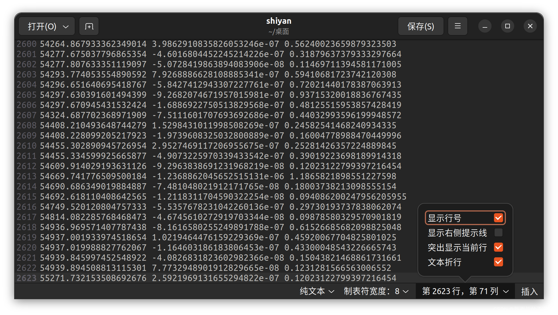558x315 pixels.
Task: Open 纯文本 language dropdown
Action: tap(317, 291)
